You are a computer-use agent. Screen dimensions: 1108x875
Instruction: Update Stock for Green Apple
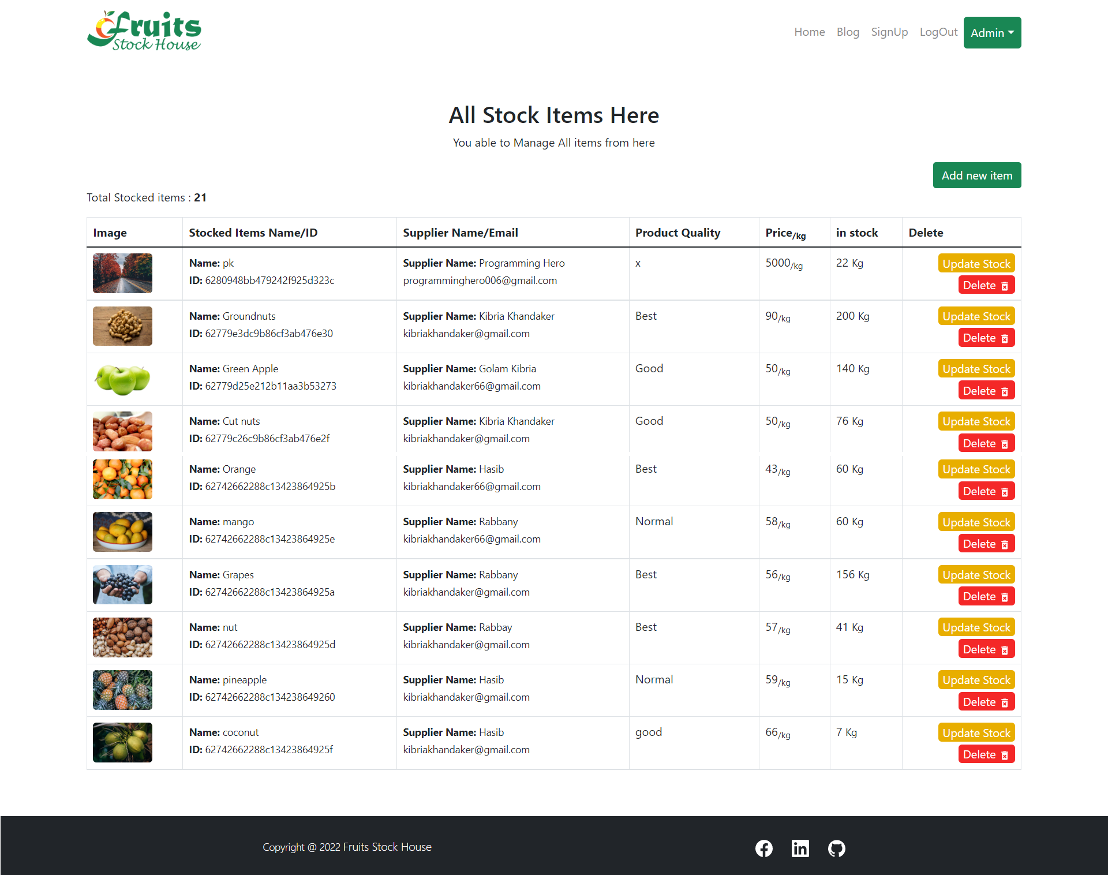(x=976, y=369)
